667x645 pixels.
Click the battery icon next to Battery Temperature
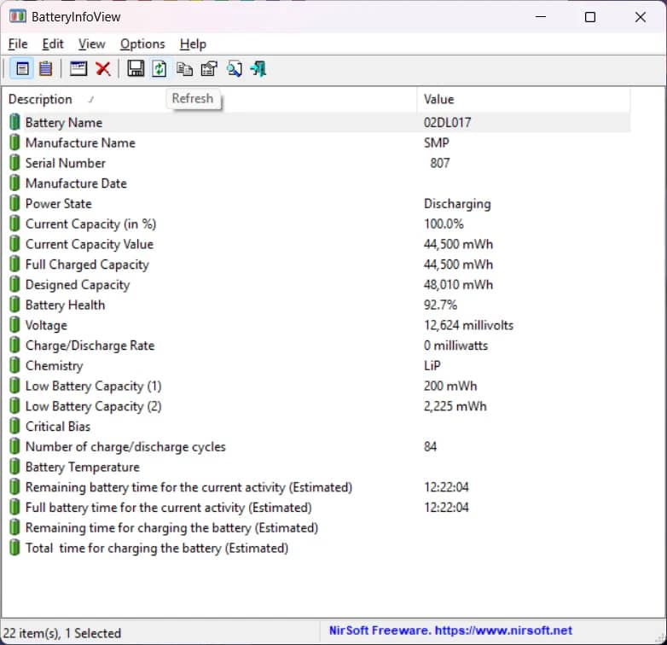(x=14, y=467)
